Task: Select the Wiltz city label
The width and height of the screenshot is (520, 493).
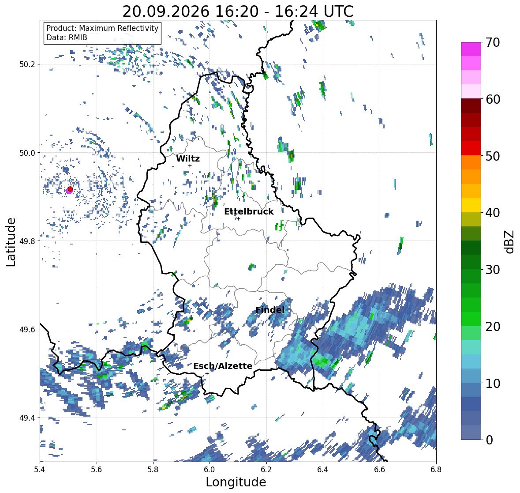Action: click(x=188, y=158)
